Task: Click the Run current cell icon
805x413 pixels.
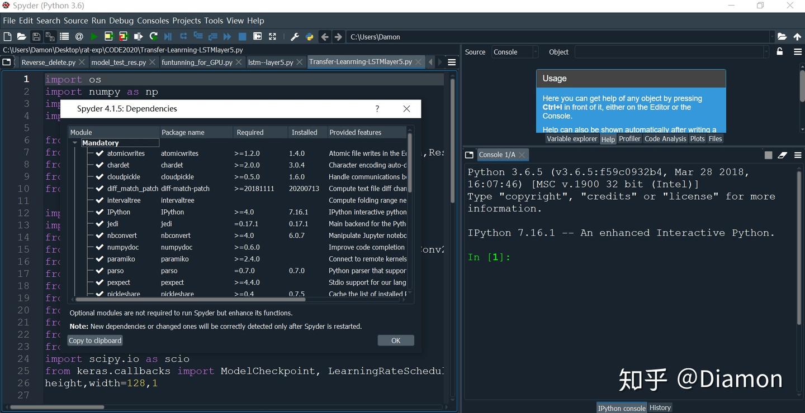Action: click(108, 37)
